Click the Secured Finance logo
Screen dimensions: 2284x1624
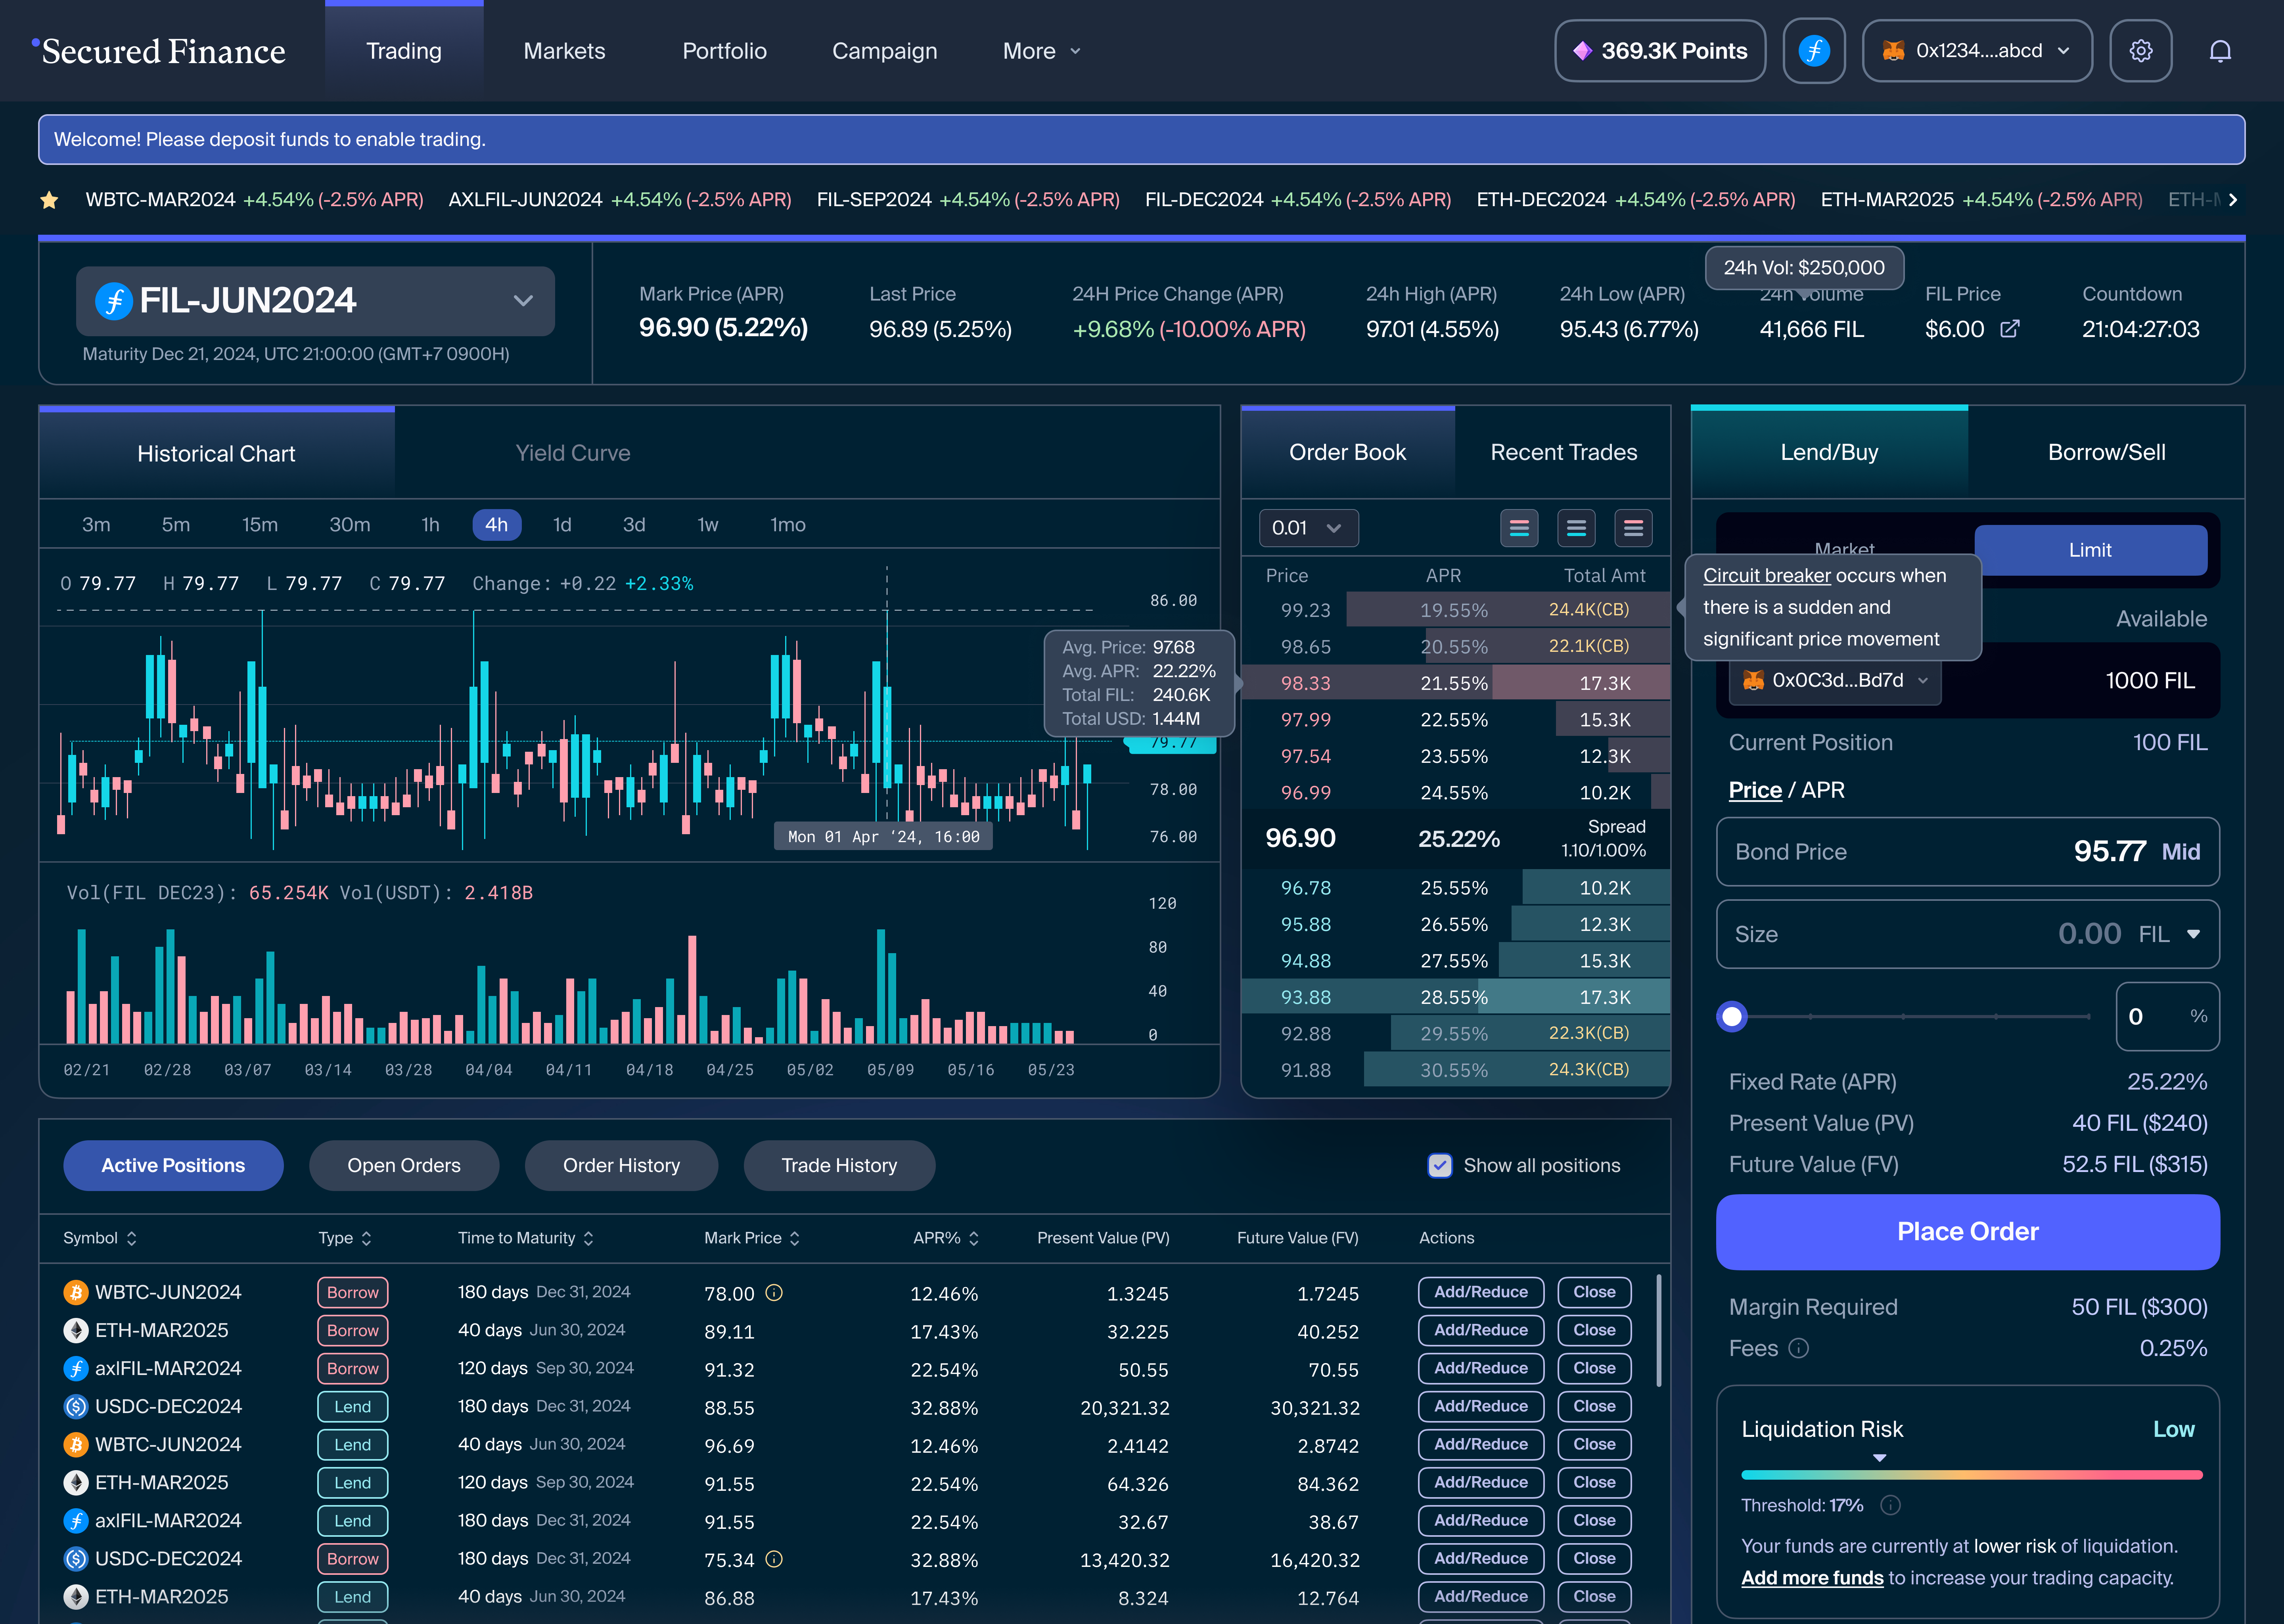159,51
